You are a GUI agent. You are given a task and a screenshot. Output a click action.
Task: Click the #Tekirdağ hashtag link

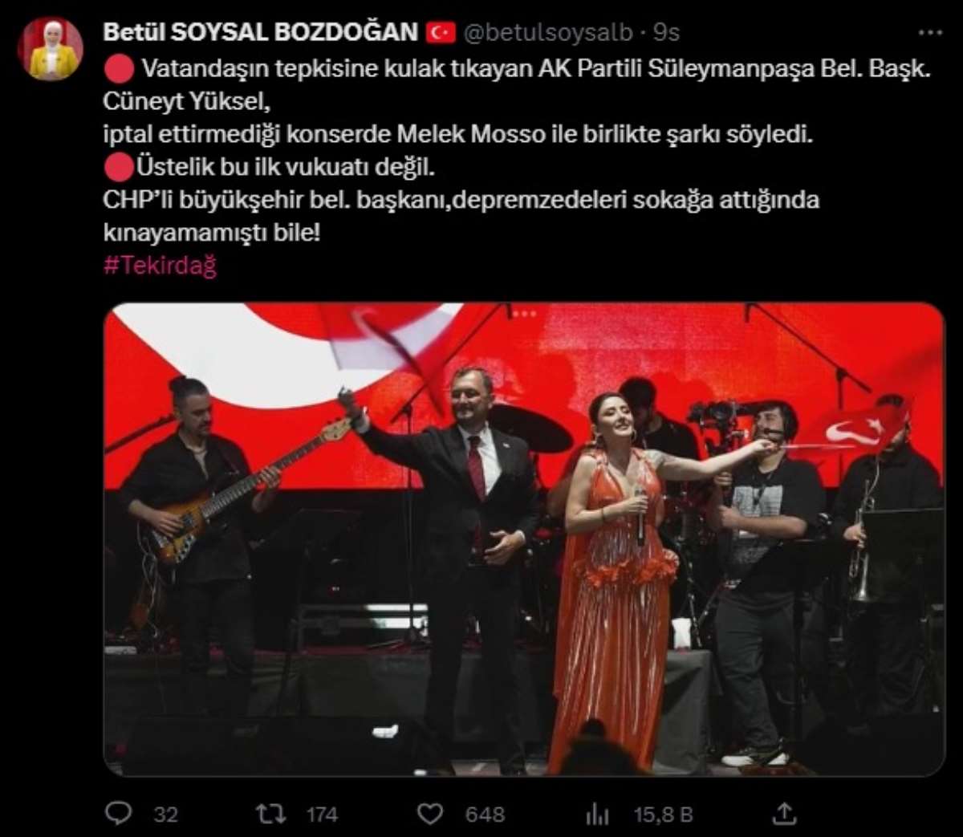160,266
